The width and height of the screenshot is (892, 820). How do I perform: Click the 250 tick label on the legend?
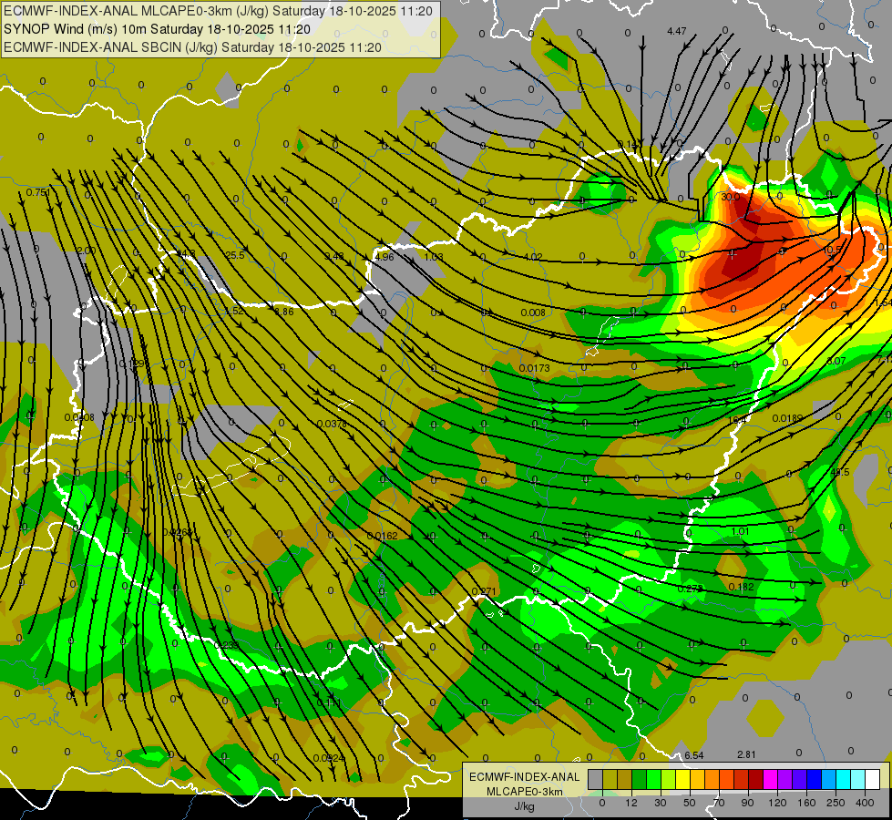tap(836, 803)
